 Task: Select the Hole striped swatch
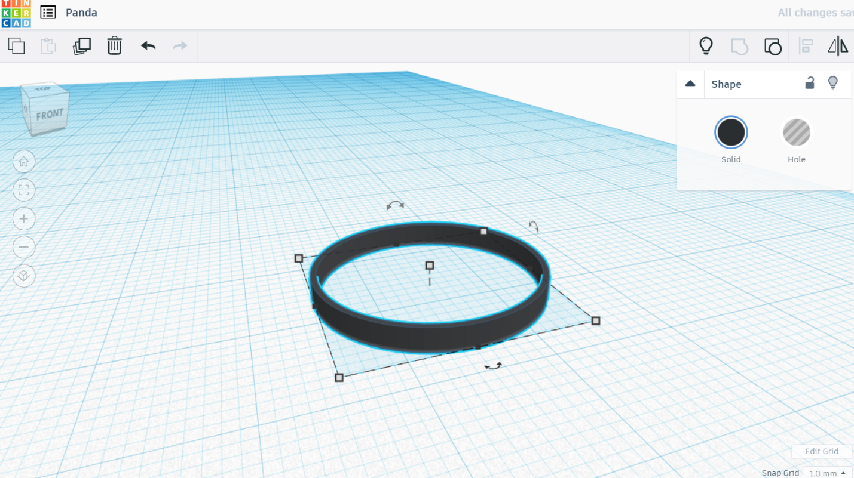click(x=797, y=132)
